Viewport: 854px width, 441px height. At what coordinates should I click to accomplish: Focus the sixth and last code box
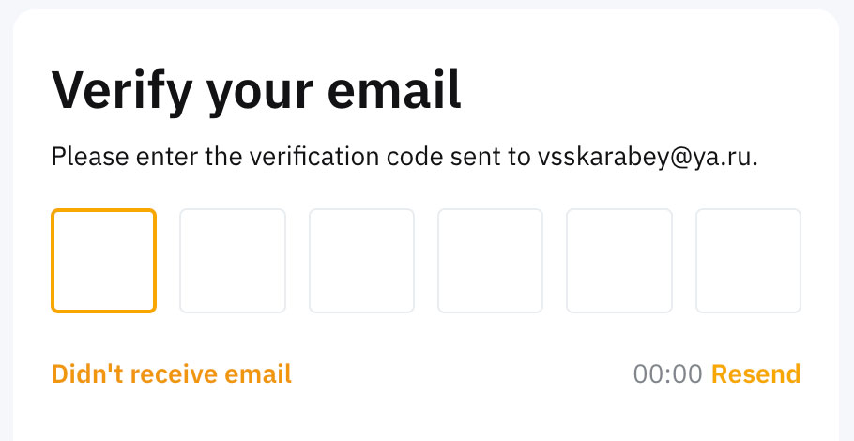tap(748, 261)
